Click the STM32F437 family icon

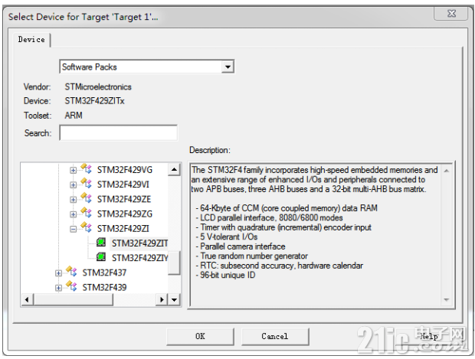pos(71,272)
